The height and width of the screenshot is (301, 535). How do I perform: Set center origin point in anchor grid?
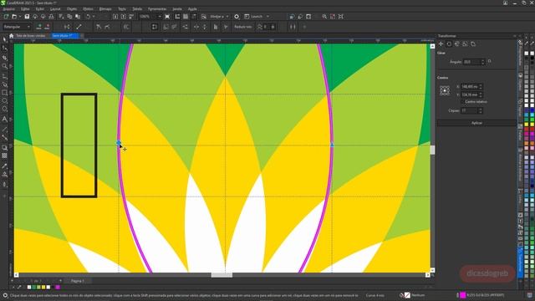445,91
